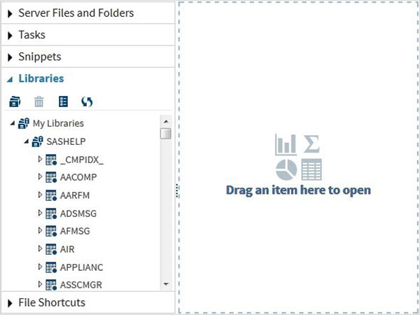Click the Delete trash icon

(x=38, y=101)
